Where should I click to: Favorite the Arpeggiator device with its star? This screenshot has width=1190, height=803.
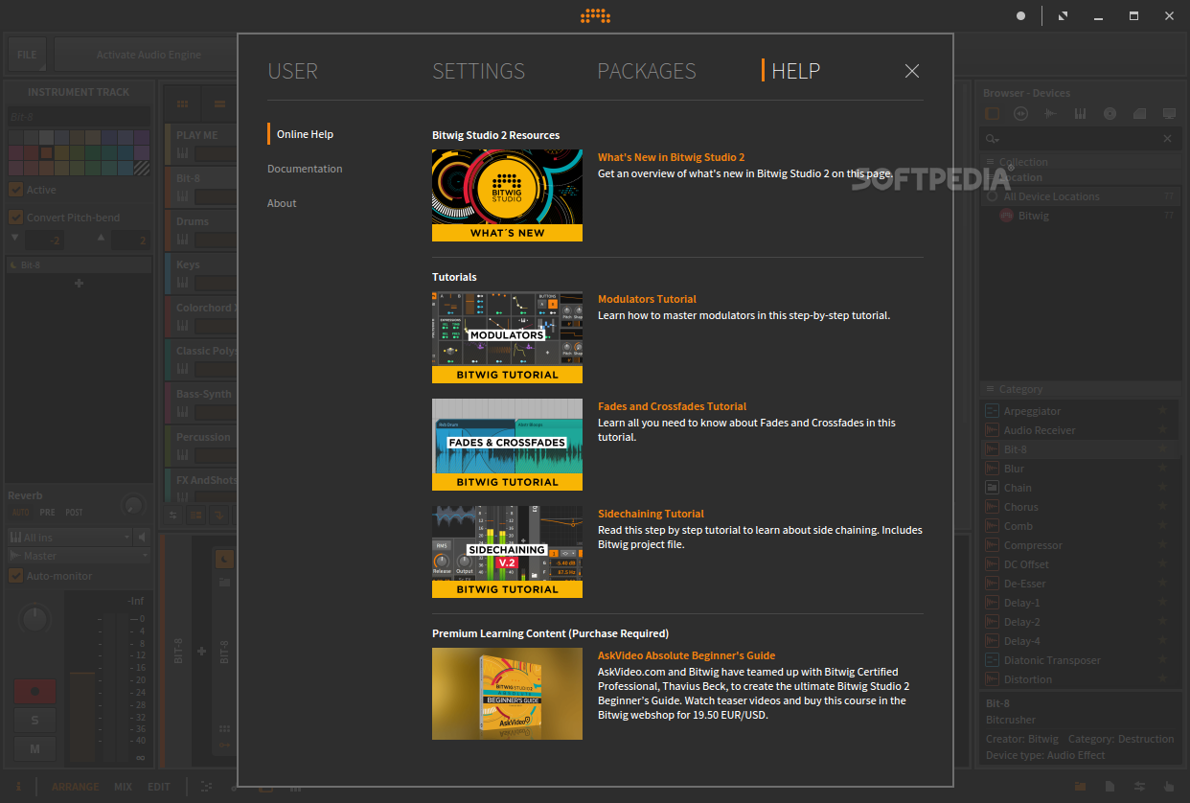coord(1162,411)
